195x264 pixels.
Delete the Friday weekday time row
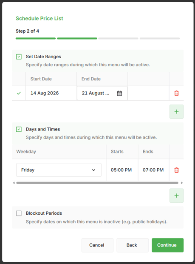click(176, 170)
